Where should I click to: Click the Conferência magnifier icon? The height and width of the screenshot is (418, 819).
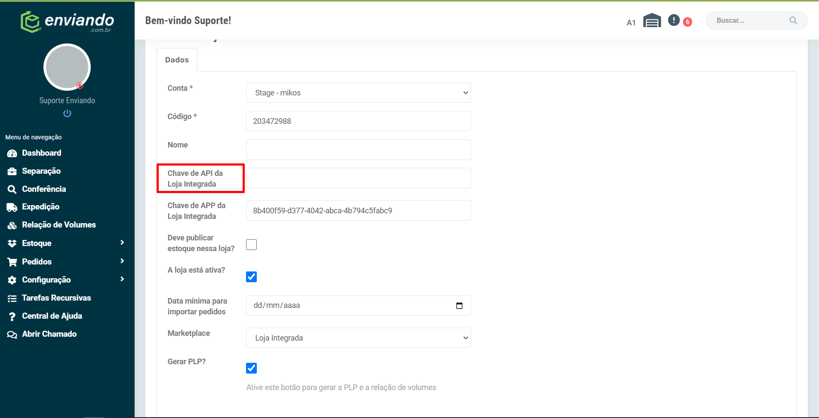(12, 189)
